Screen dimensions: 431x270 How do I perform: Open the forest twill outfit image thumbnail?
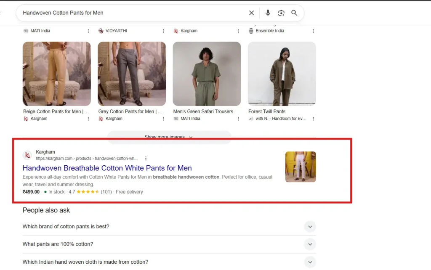click(282, 74)
